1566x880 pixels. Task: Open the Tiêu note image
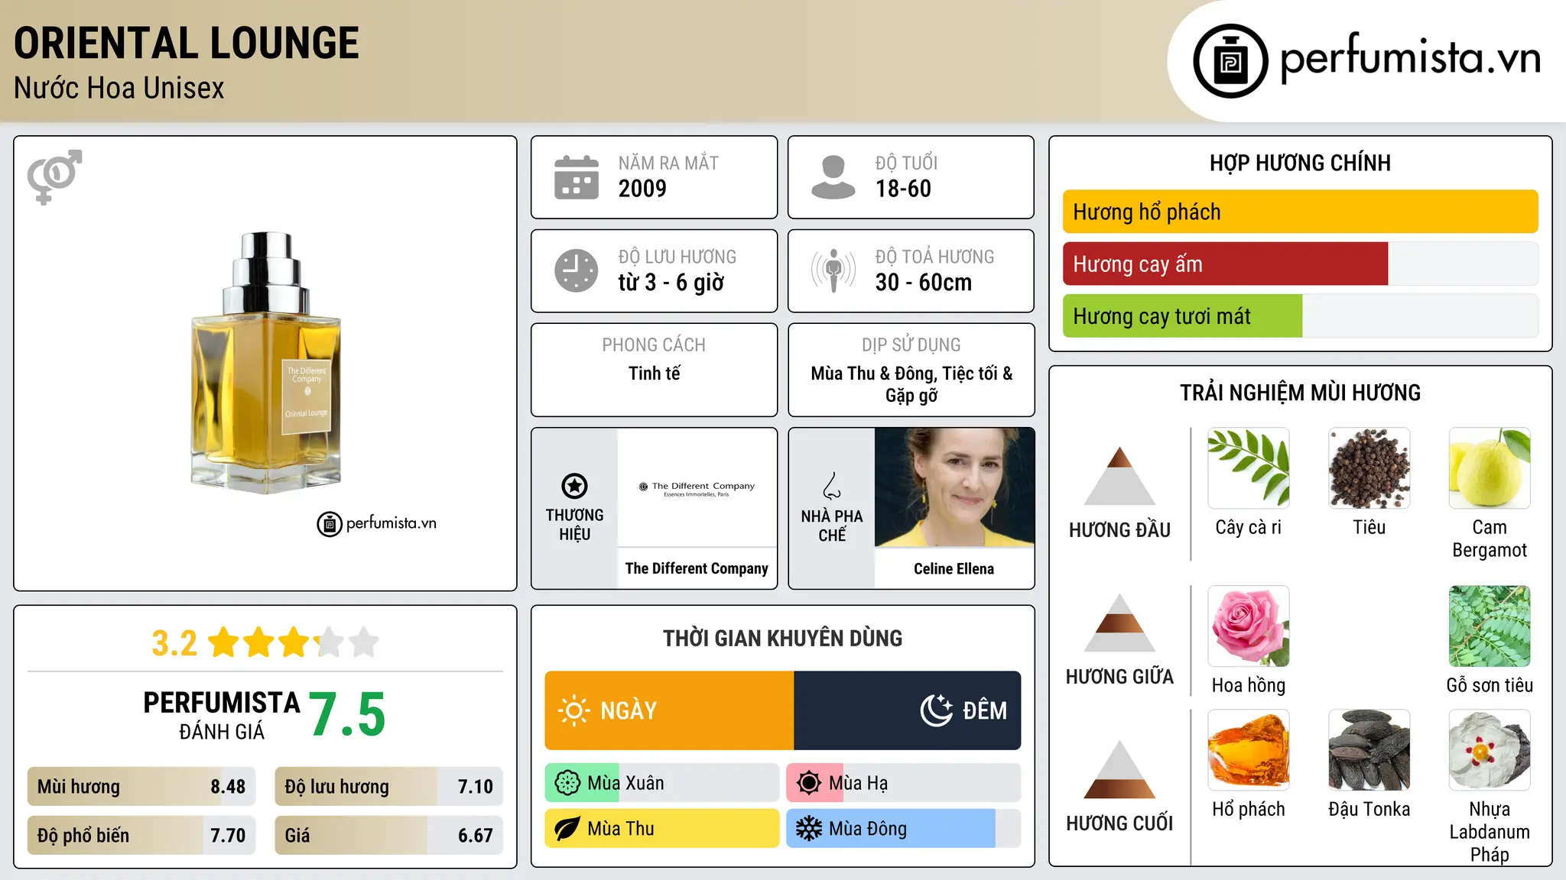pos(1369,468)
